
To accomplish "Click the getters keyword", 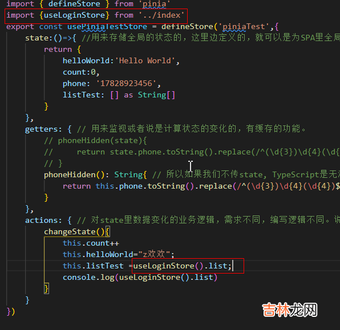I will click(x=41, y=129).
